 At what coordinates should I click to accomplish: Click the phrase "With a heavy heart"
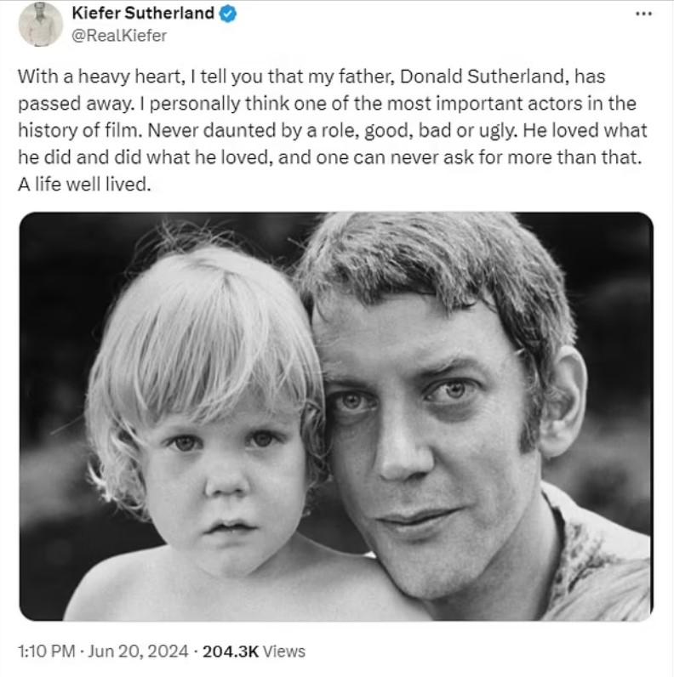98,77
